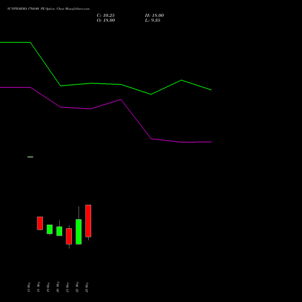Click the green indicator line
The image size is (302, 302).
[x=106, y=84]
